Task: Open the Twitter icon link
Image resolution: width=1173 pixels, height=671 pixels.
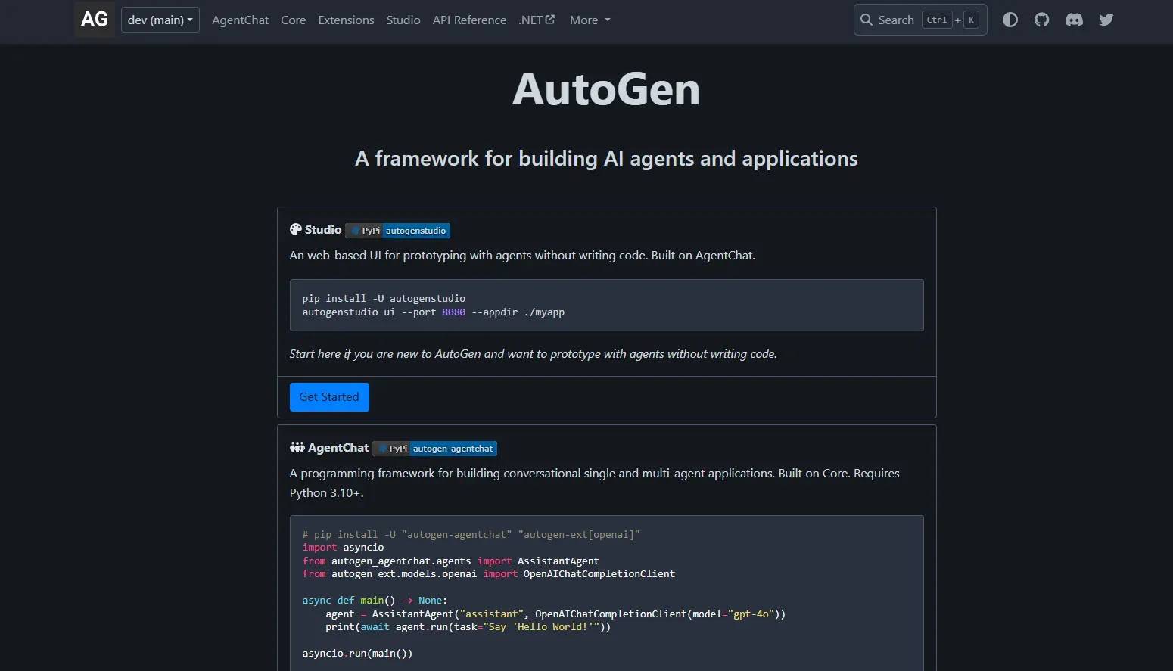Action: coord(1106,20)
